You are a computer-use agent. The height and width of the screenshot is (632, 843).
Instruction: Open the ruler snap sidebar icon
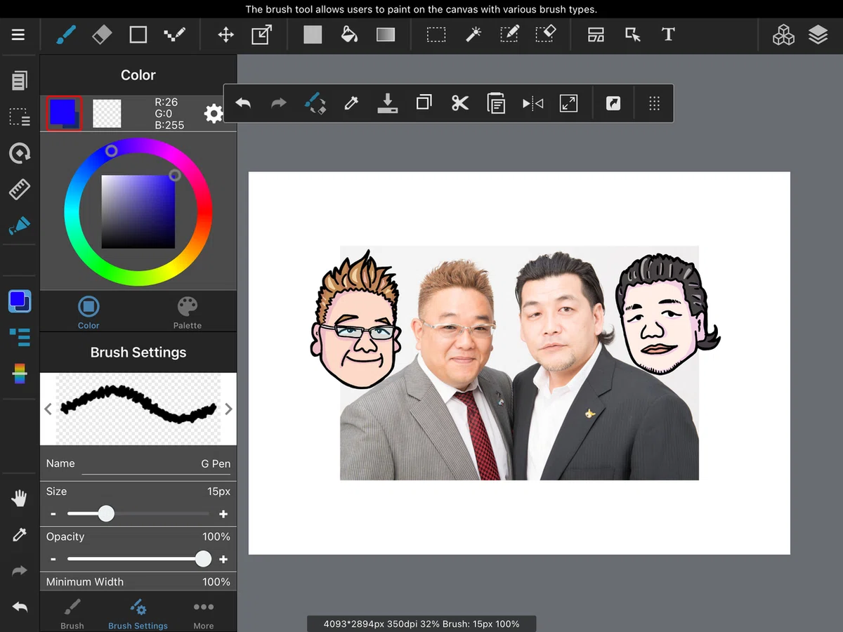coord(20,190)
